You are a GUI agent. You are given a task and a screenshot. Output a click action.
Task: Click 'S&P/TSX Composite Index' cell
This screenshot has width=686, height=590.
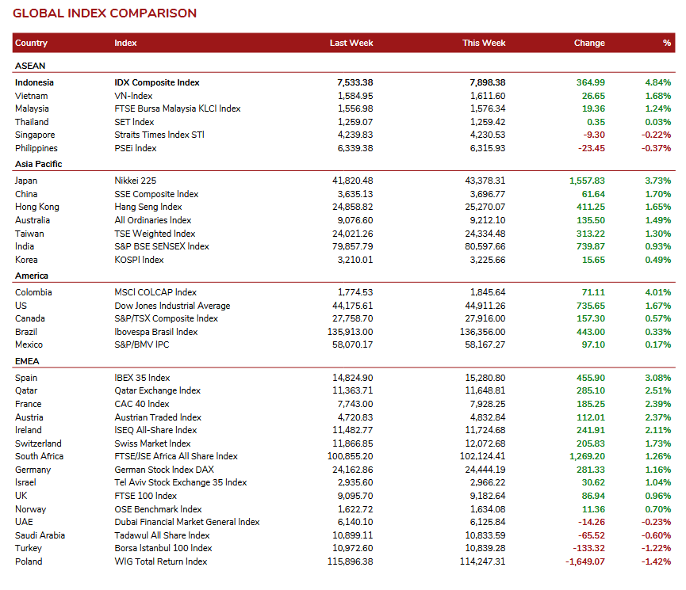pyautogui.click(x=167, y=318)
